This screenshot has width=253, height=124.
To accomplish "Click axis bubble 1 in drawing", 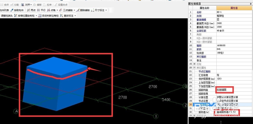I will [x=156, y=116].
